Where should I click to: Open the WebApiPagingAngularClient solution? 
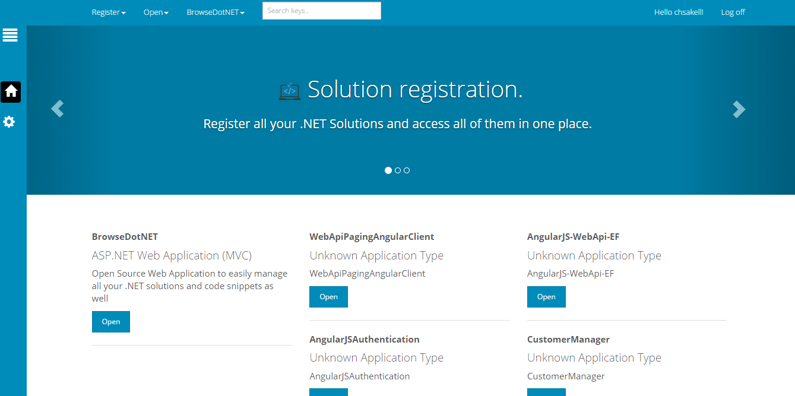(x=328, y=297)
